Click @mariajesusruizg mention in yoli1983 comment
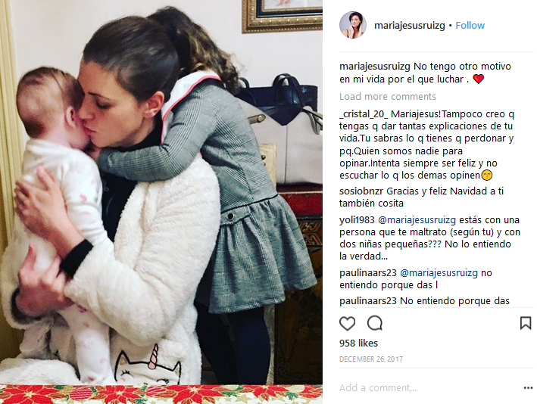The width and height of the screenshot is (537, 404). pyautogui.click(x=417, y=220)
